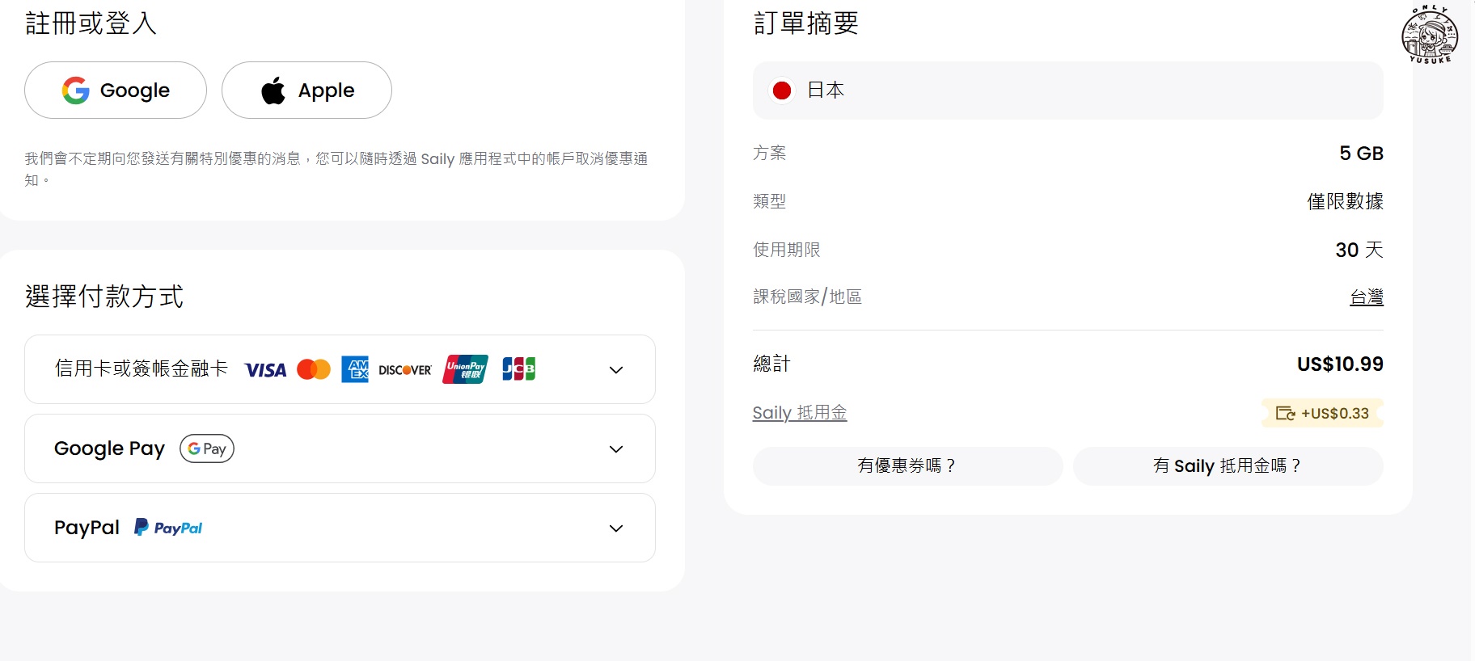The image size is (1475, 661).
Task: Sign in with Google
Action: click(116, 91)
